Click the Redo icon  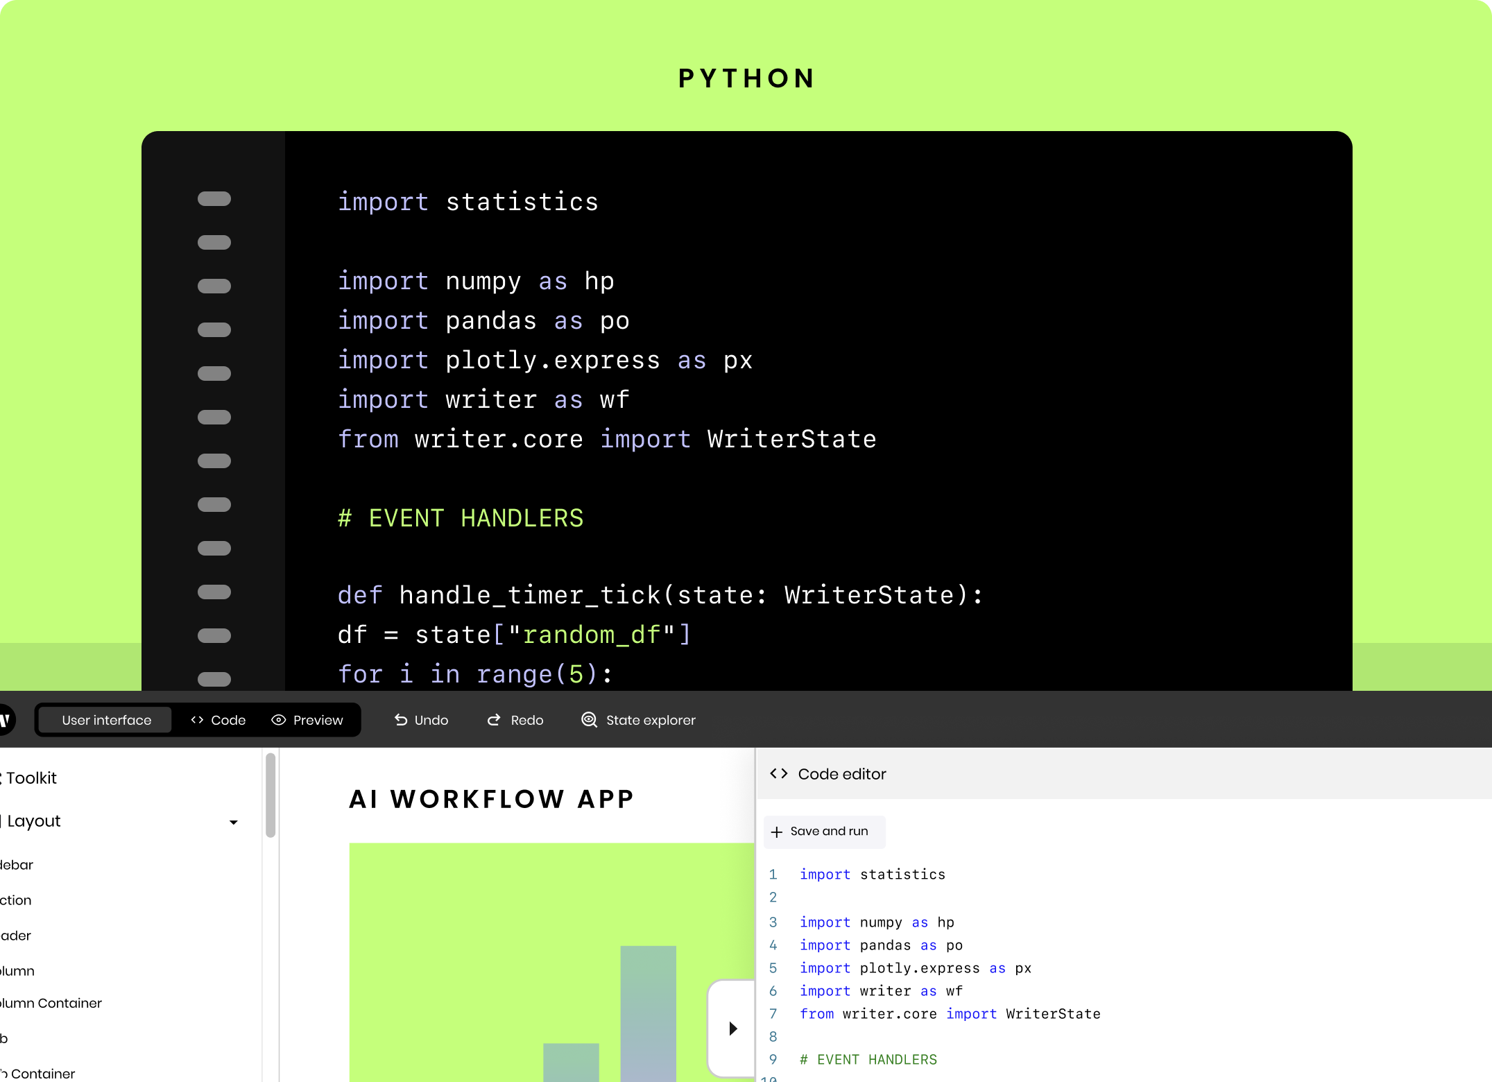(493, 720)
